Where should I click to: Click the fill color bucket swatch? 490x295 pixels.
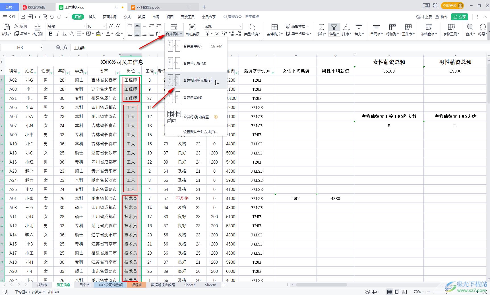point(98,34)
